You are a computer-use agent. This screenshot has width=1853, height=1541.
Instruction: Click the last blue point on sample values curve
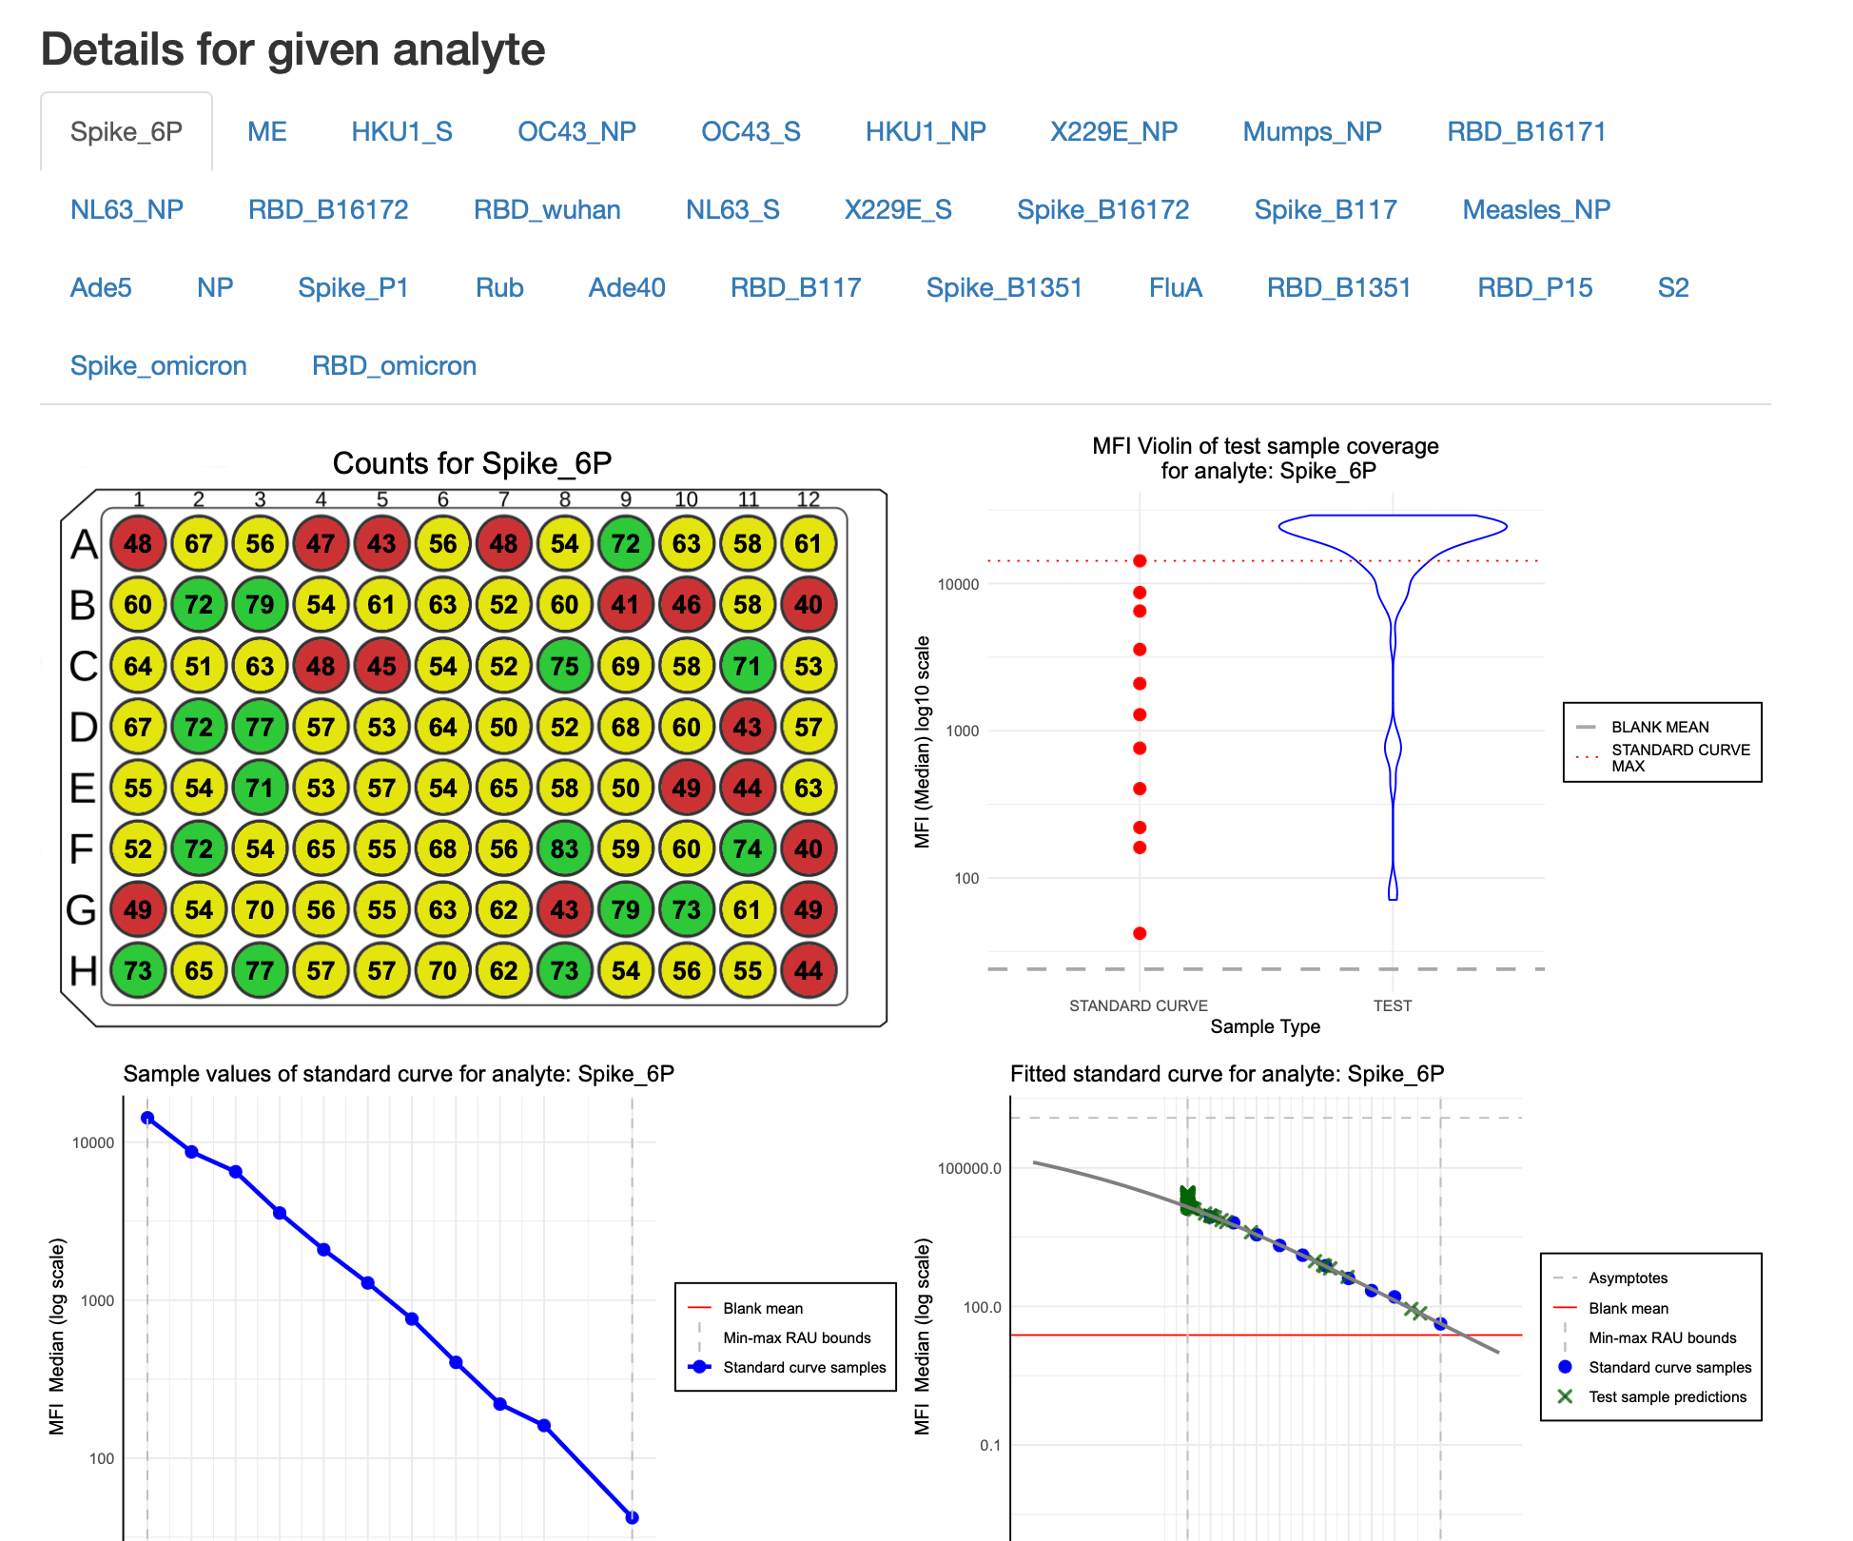tap(633, 1517)
